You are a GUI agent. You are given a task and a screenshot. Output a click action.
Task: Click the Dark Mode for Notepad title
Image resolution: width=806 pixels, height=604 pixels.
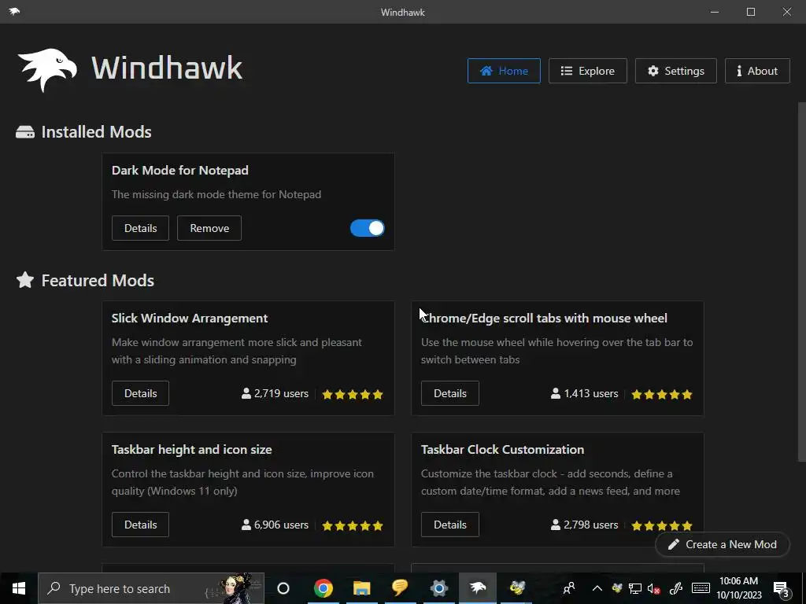180,170
